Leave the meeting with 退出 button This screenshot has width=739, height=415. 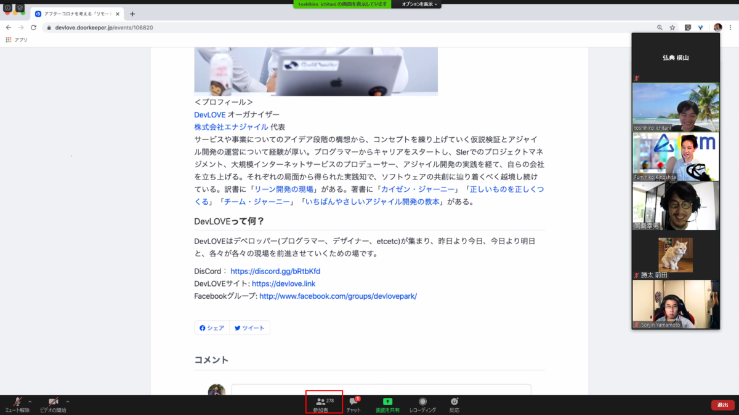pyautogui.click(x=722, y=405)
